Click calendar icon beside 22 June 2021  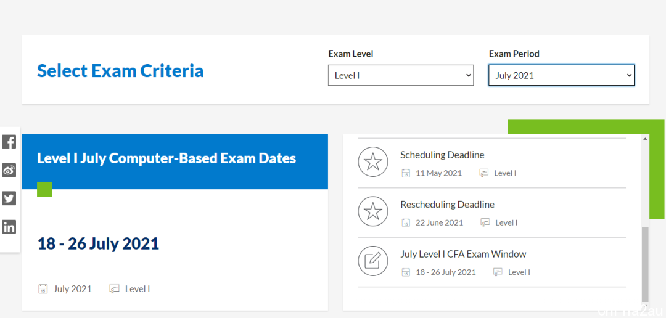[x=406, y=222]
